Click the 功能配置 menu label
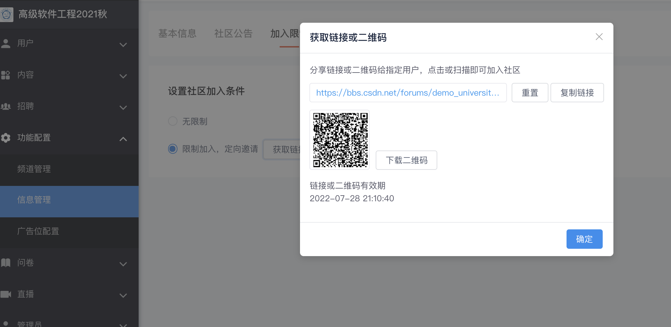Viewport: 671px width, 327px height. [x=34, y=138]
